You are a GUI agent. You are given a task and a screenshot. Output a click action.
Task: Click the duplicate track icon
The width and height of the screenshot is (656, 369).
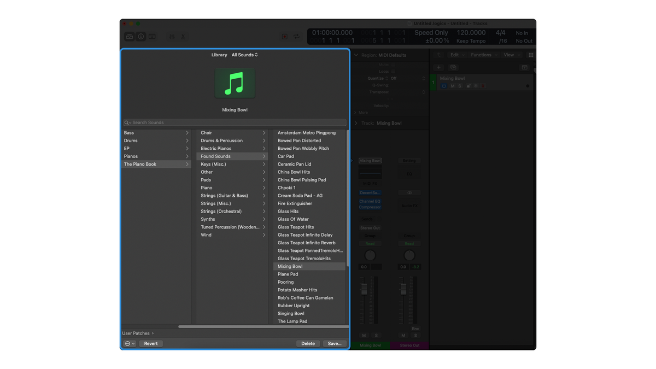(x=453, y=67)
